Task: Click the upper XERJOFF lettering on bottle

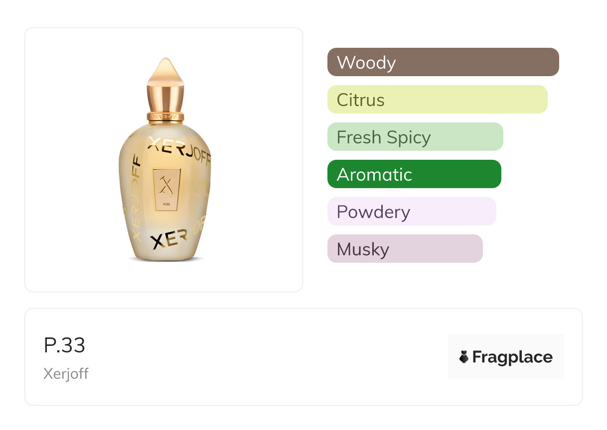Action: click(x=177, y=146)
